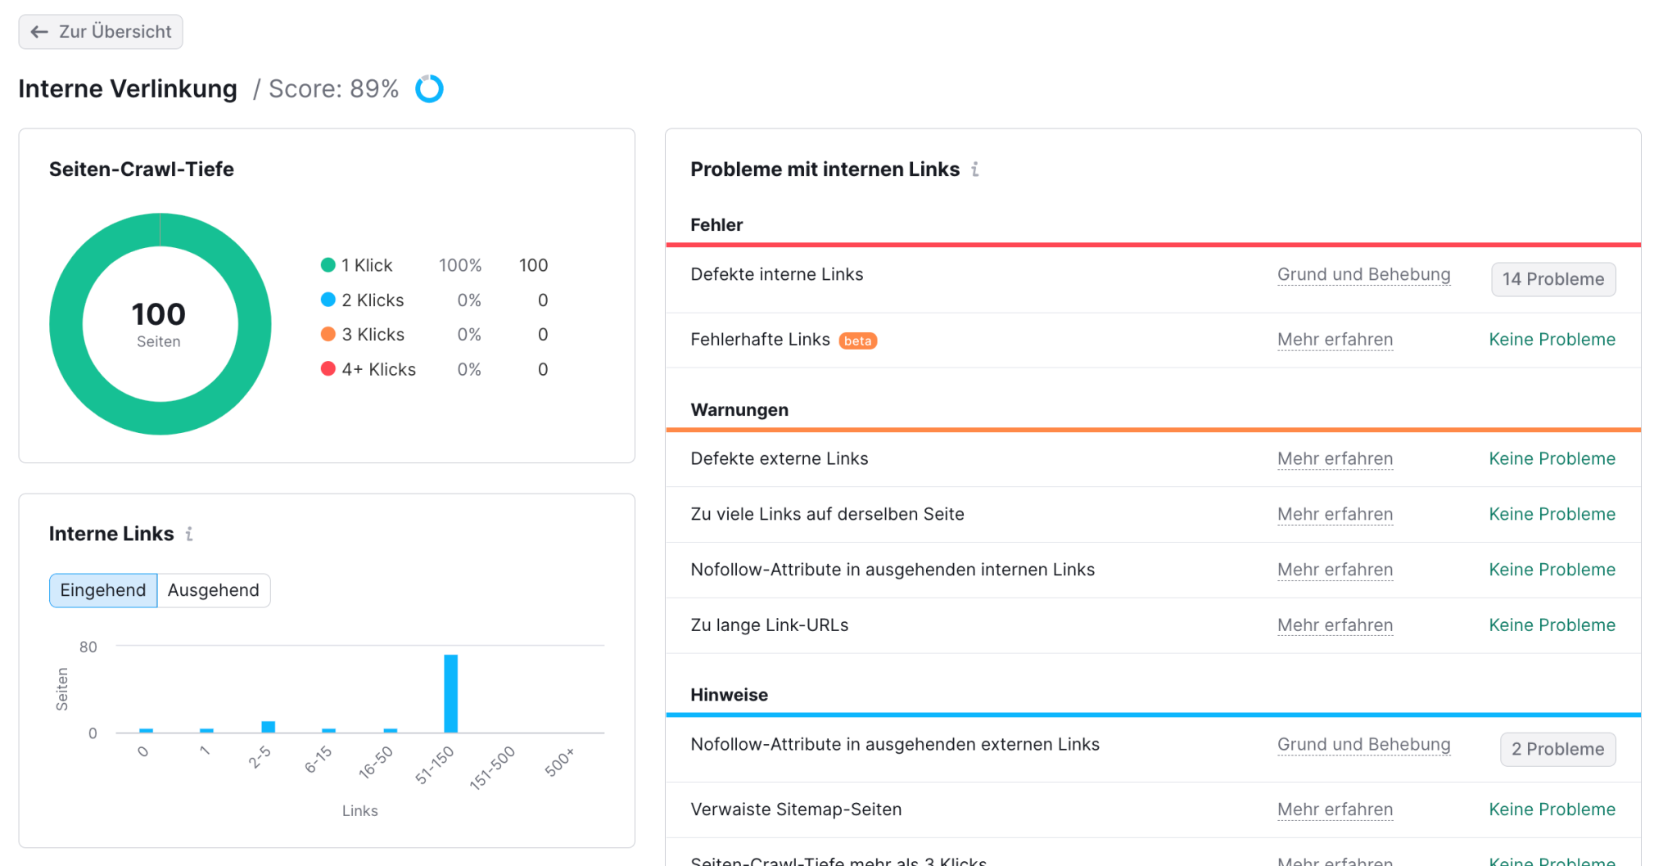The height and width of the screenshot is (866, 1654).
Task: Click the tall 51-150 bar in chart
Action: pos(450,693)
